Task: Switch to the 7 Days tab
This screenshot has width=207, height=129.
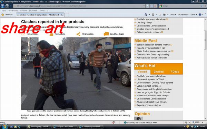Action: pyautogui.click(x=175, y=72)
